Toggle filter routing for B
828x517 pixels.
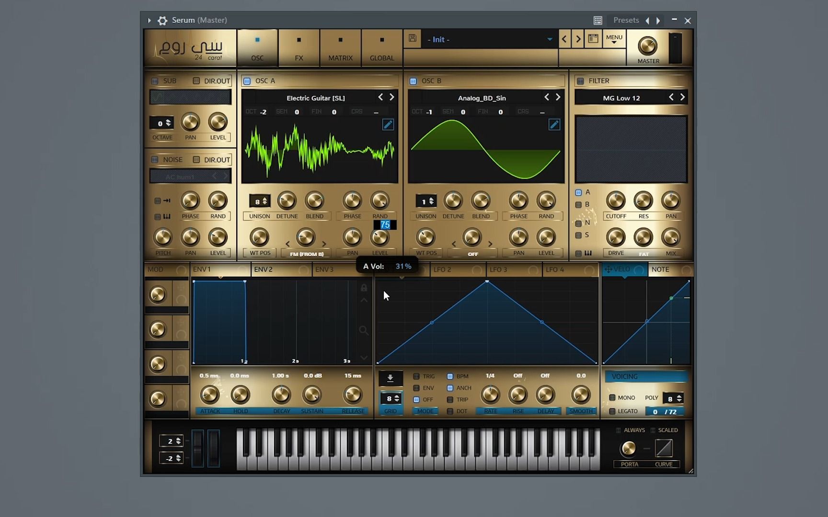578,204
